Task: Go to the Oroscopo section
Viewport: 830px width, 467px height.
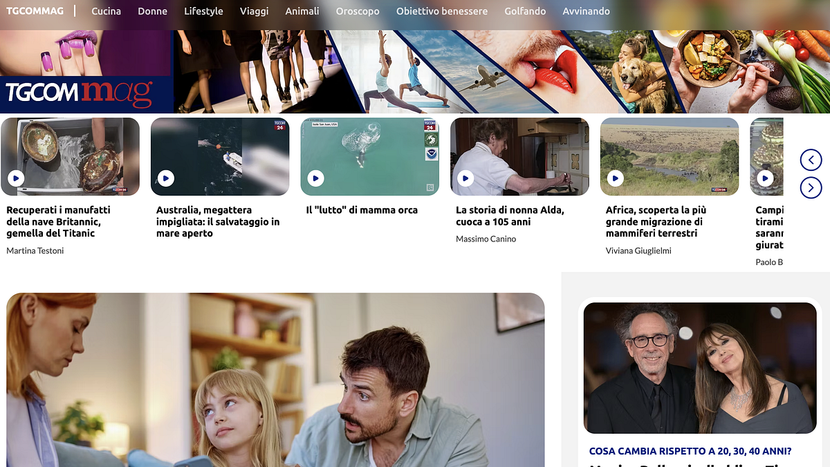Action: (x=358, y=11)
